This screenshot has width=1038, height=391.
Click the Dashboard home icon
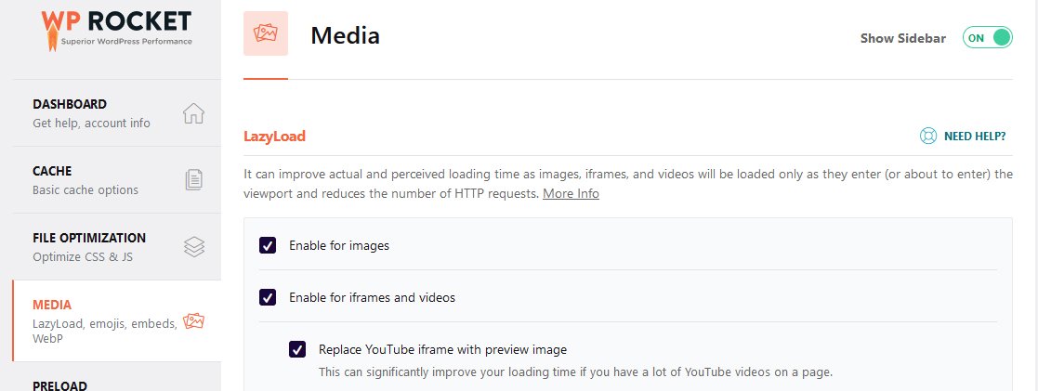click(x=193, y=113)
